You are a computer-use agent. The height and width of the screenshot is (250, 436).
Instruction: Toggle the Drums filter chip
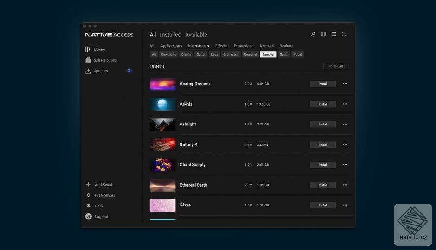tap(186, 54)
